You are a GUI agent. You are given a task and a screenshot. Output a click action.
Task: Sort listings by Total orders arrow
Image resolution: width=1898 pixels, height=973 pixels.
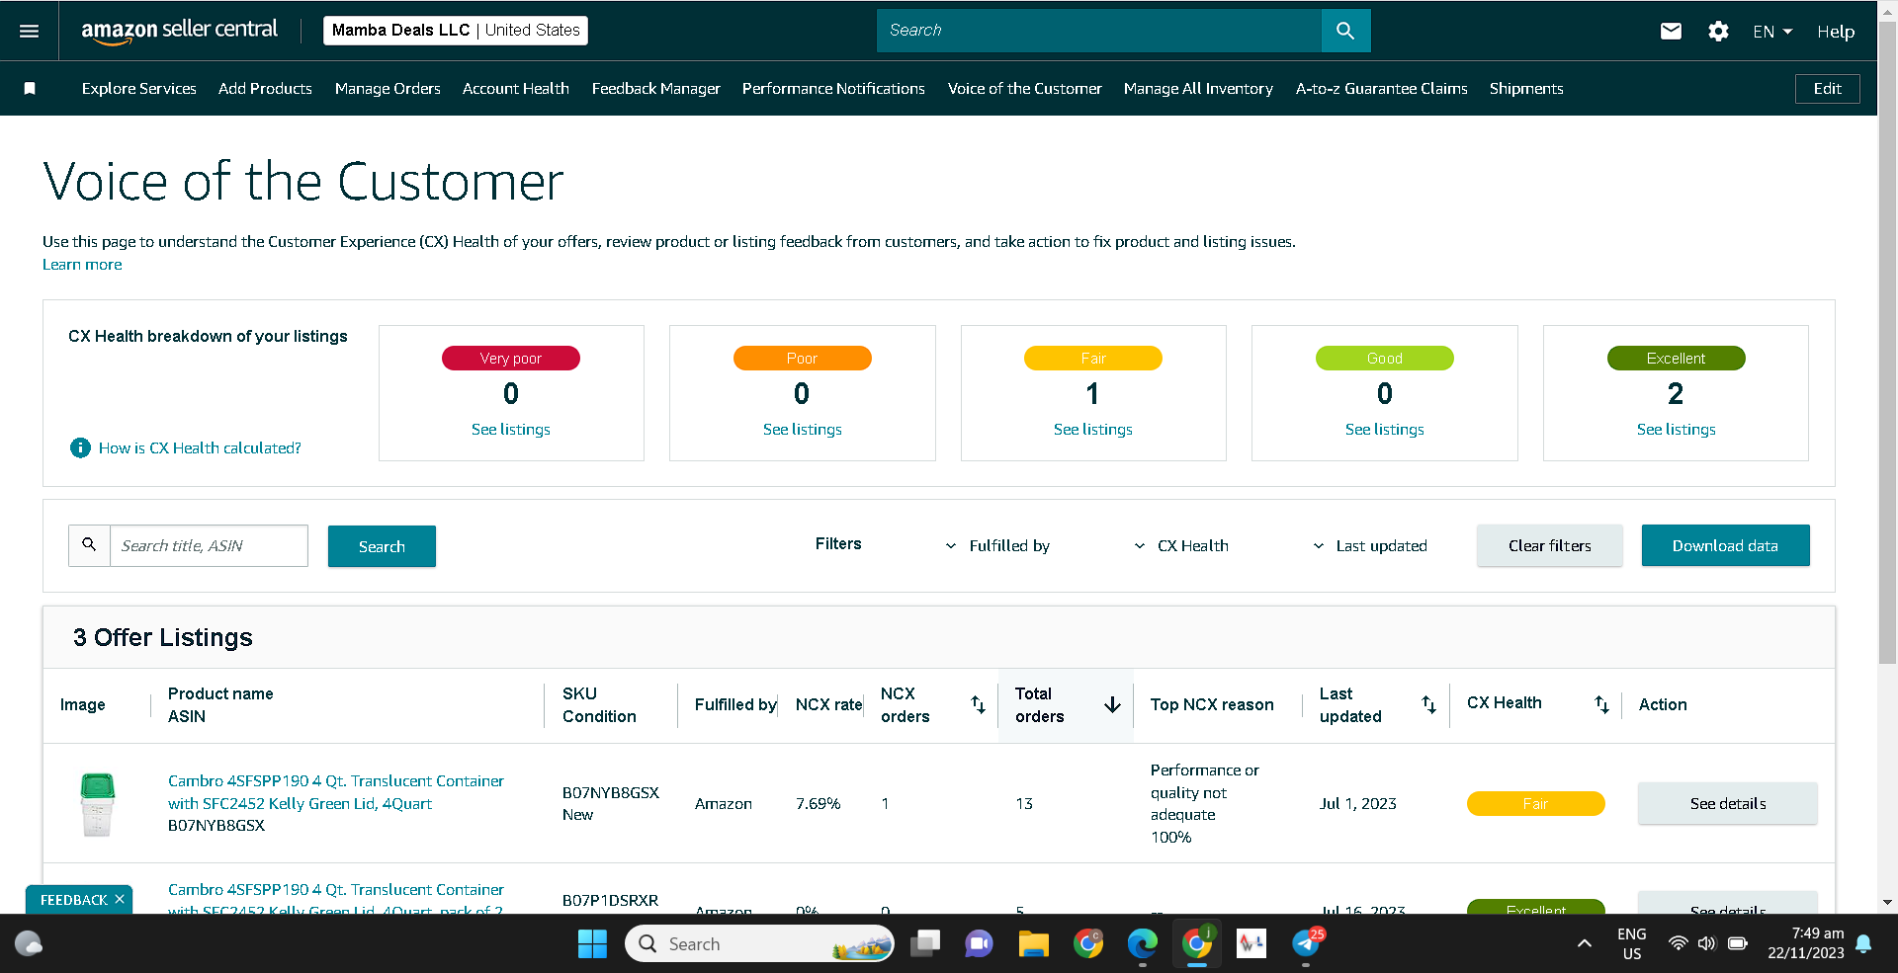[1112, 704]
